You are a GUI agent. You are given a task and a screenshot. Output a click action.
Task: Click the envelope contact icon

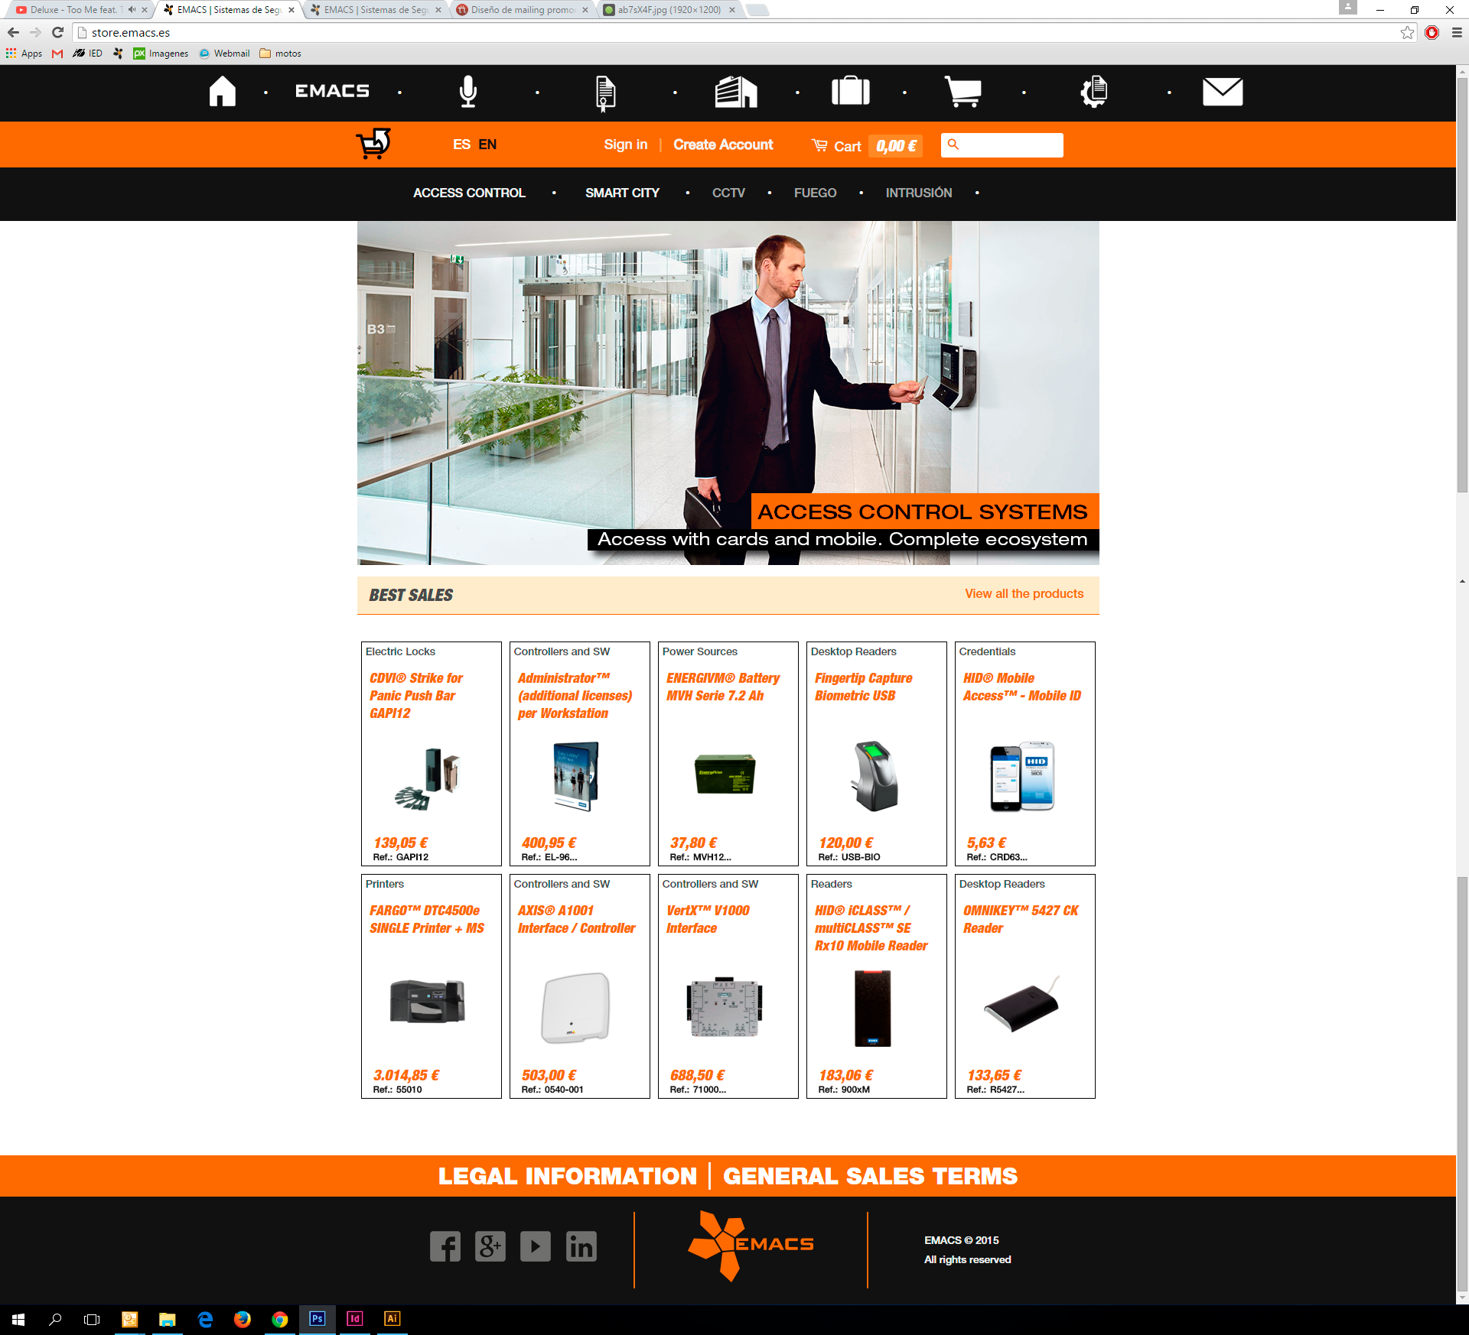coord(1223,92)
